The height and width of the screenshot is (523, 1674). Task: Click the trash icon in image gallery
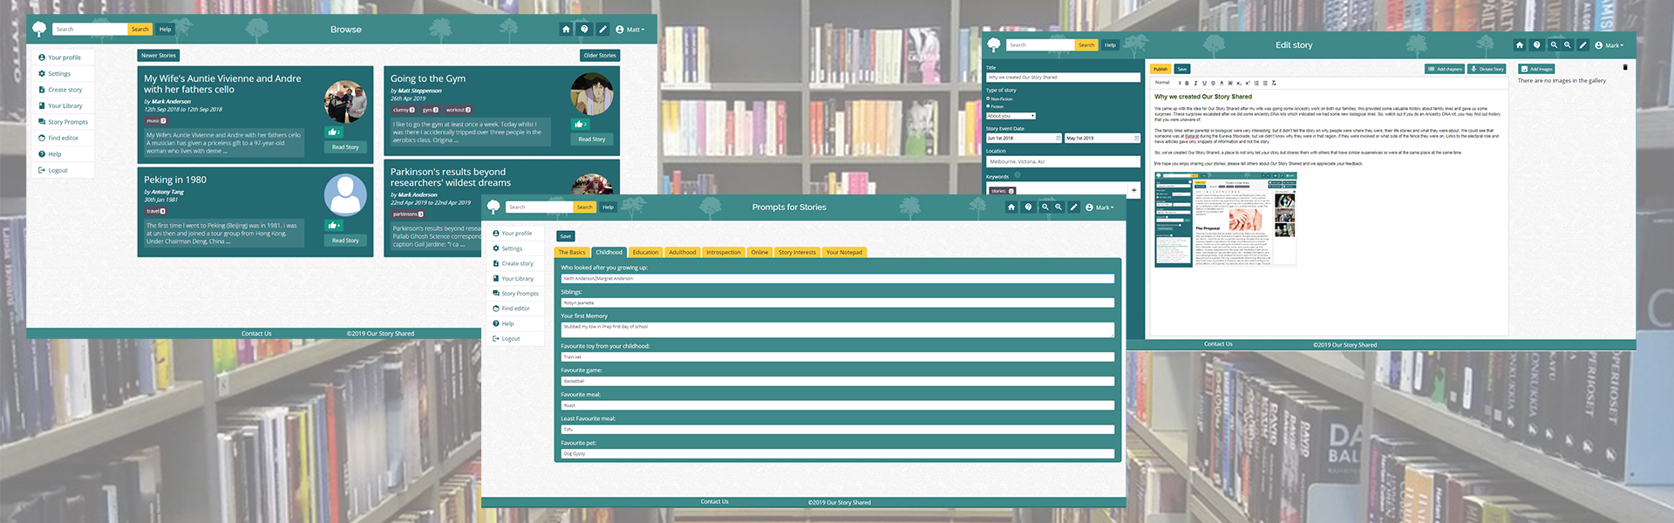(1624, 67)
